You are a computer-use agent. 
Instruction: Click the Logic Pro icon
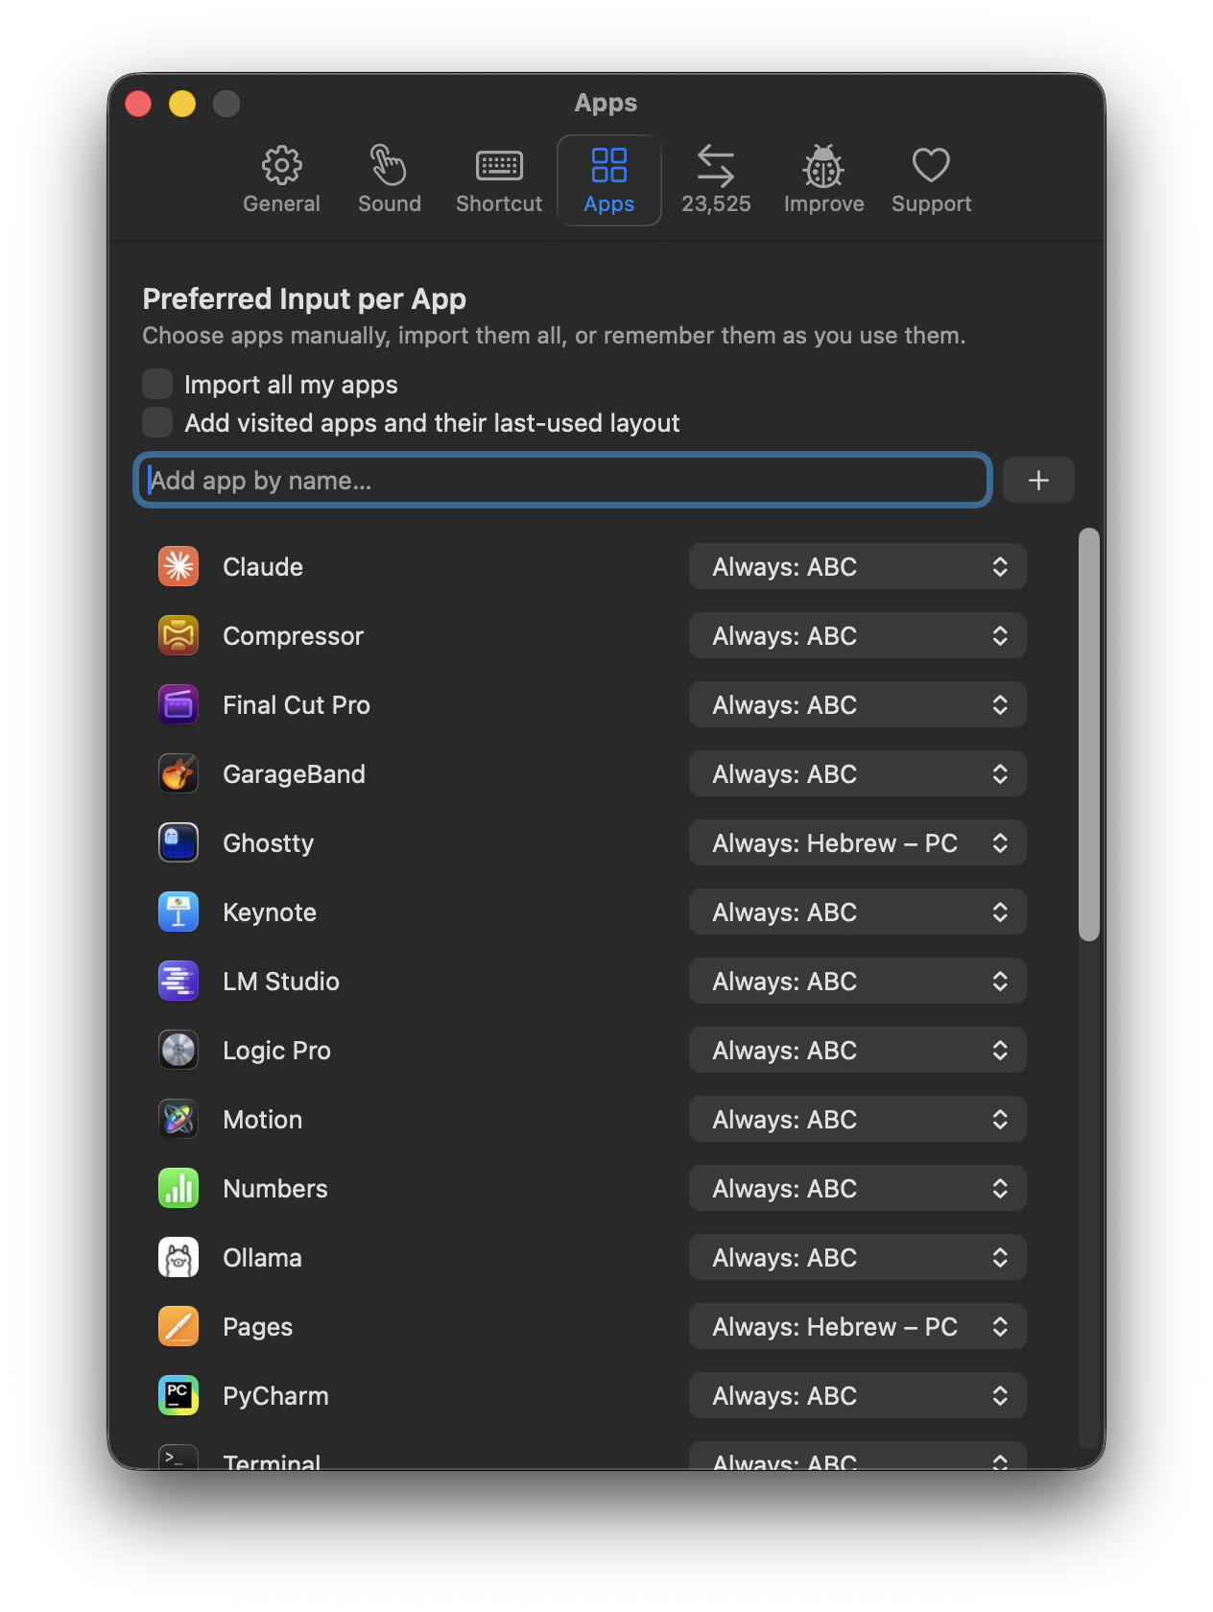click(178, 1051)
